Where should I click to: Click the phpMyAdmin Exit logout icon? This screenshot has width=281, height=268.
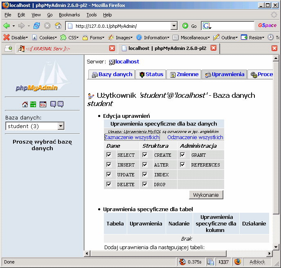[x=33, y=104]
